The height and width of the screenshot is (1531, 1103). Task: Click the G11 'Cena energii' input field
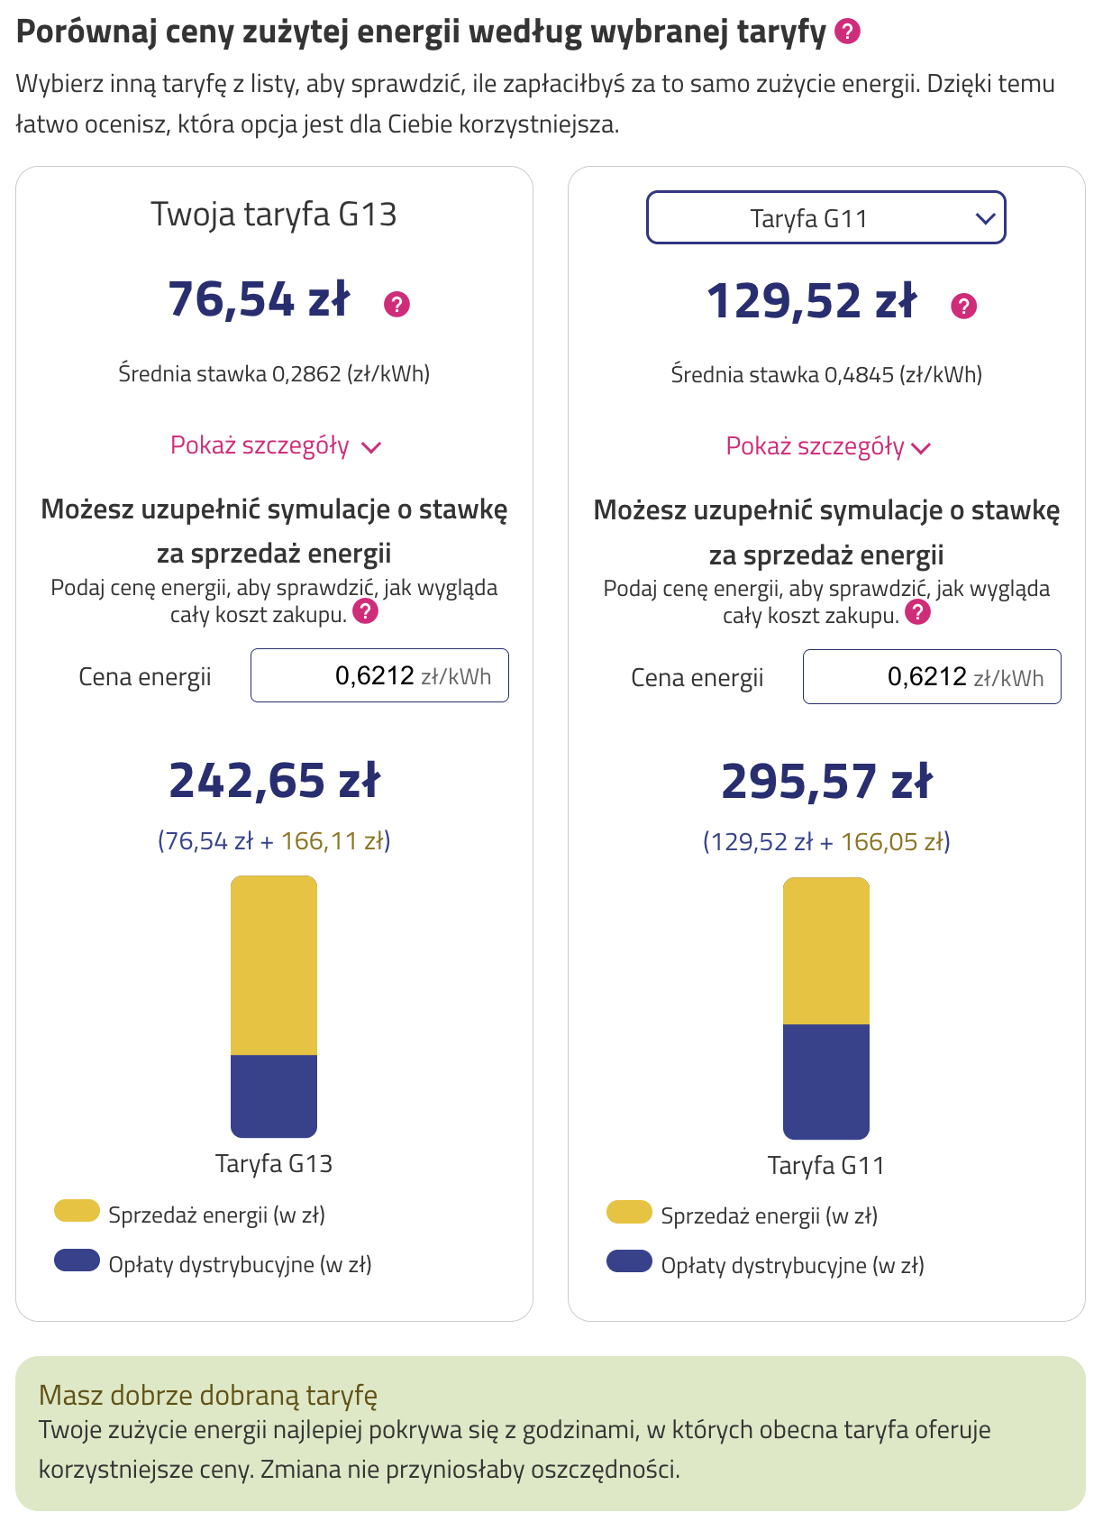932,676
